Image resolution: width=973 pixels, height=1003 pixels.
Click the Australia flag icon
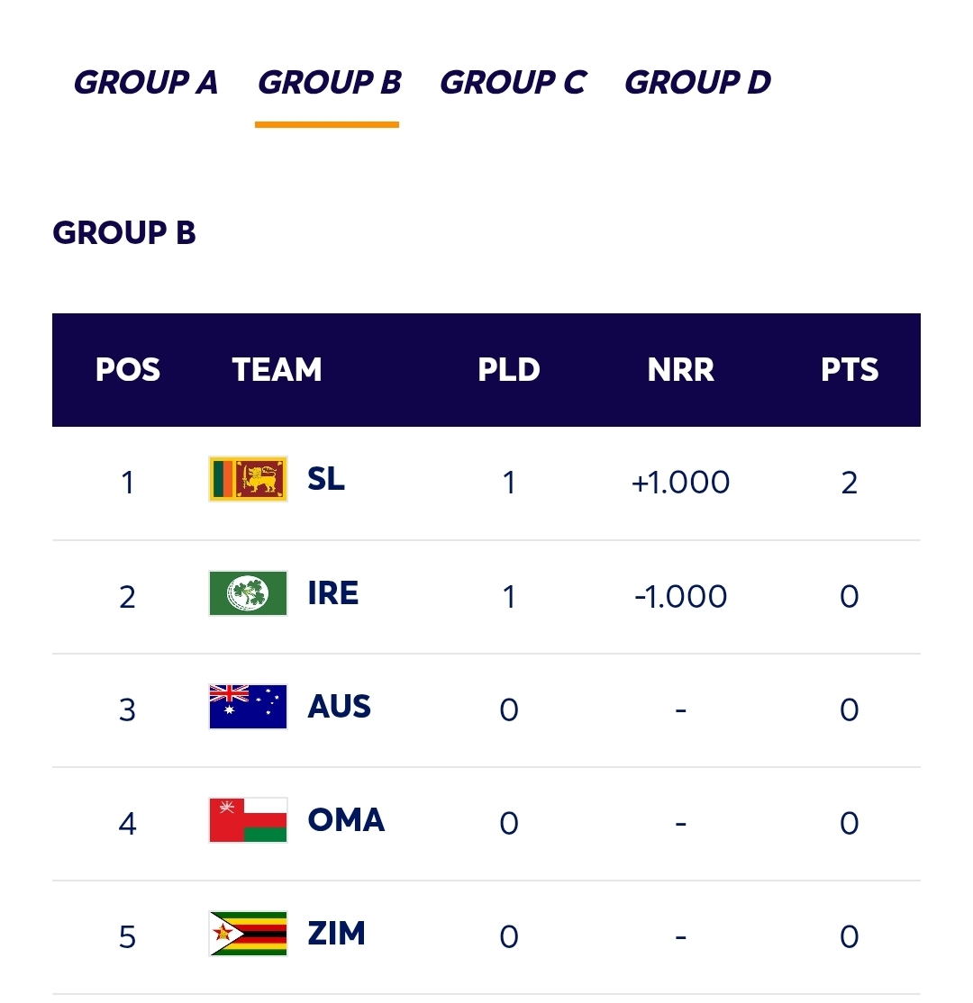click(248, 707)
